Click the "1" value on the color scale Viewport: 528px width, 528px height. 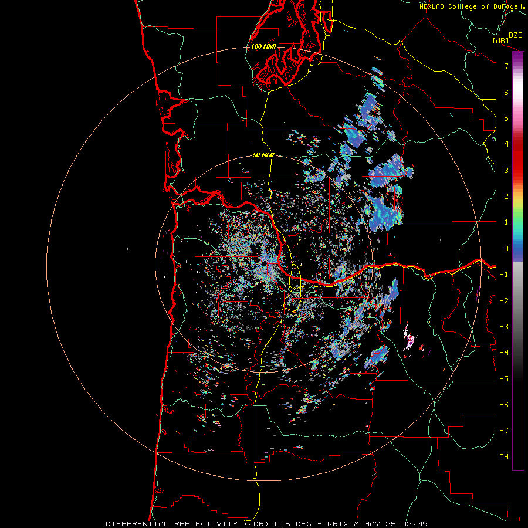(506, 222)
